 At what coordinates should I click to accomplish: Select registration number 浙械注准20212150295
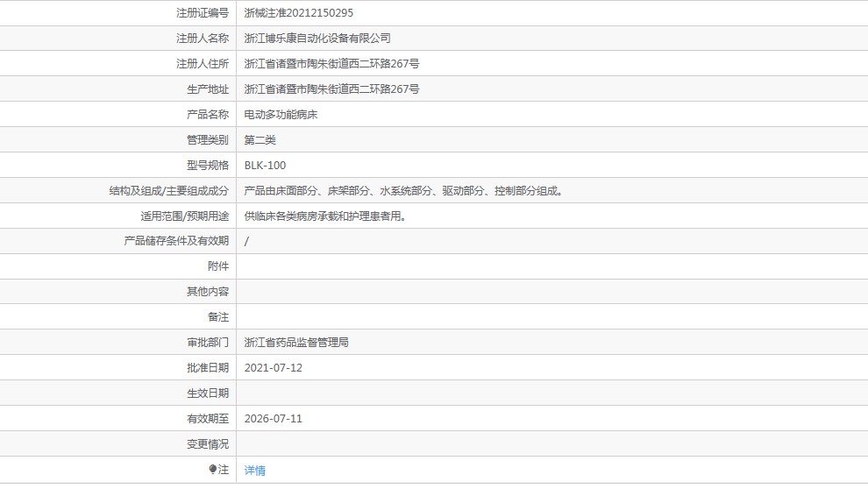[x=298, y=13]
